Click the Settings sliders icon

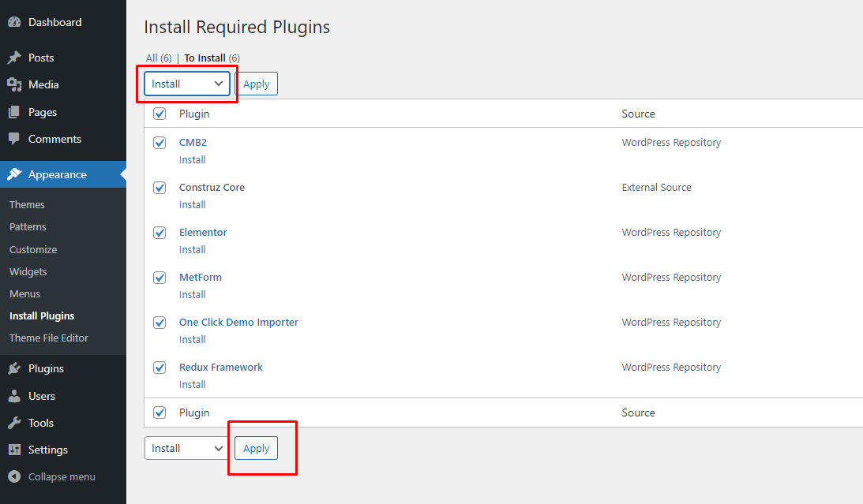14,450
